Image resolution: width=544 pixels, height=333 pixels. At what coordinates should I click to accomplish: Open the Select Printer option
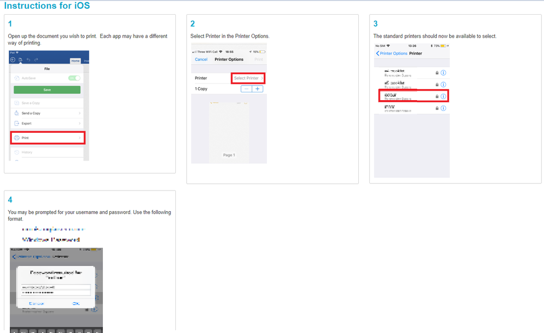(248, 78)
